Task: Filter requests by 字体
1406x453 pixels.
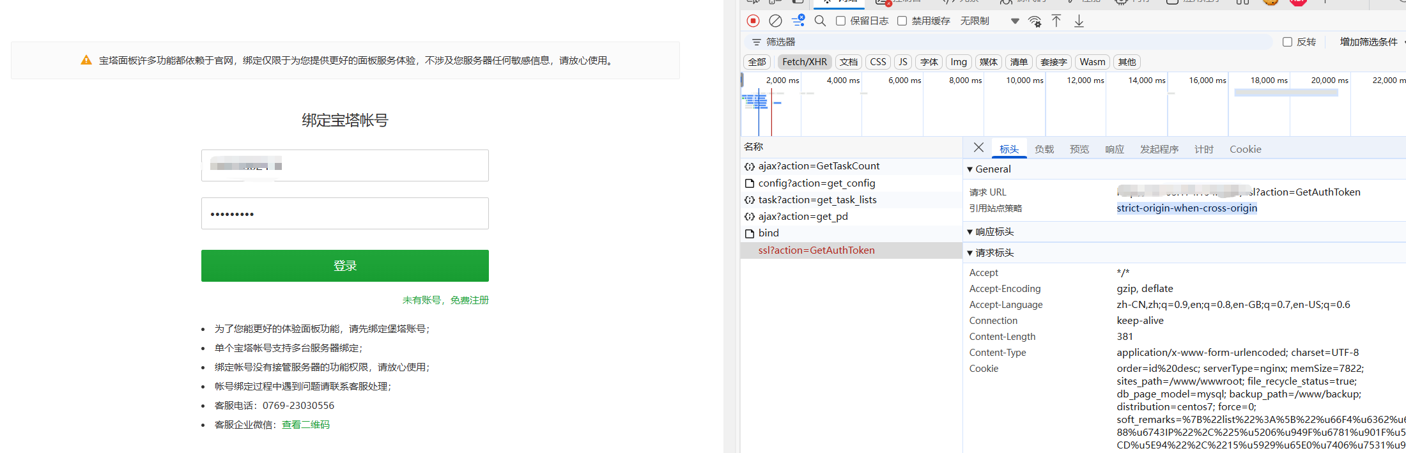Action: (929, 62)
